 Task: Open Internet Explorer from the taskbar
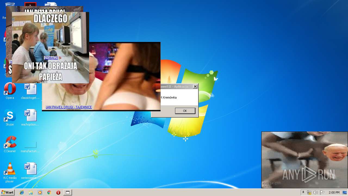pos(22,192)
